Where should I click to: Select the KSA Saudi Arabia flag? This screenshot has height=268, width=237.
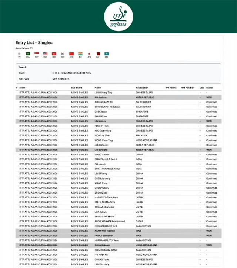28,54
